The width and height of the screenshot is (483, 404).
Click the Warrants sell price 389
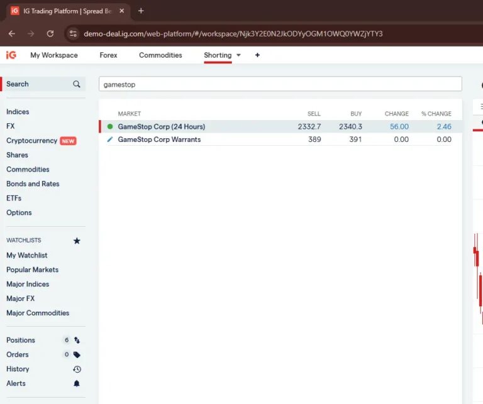[x=314, y=139]
